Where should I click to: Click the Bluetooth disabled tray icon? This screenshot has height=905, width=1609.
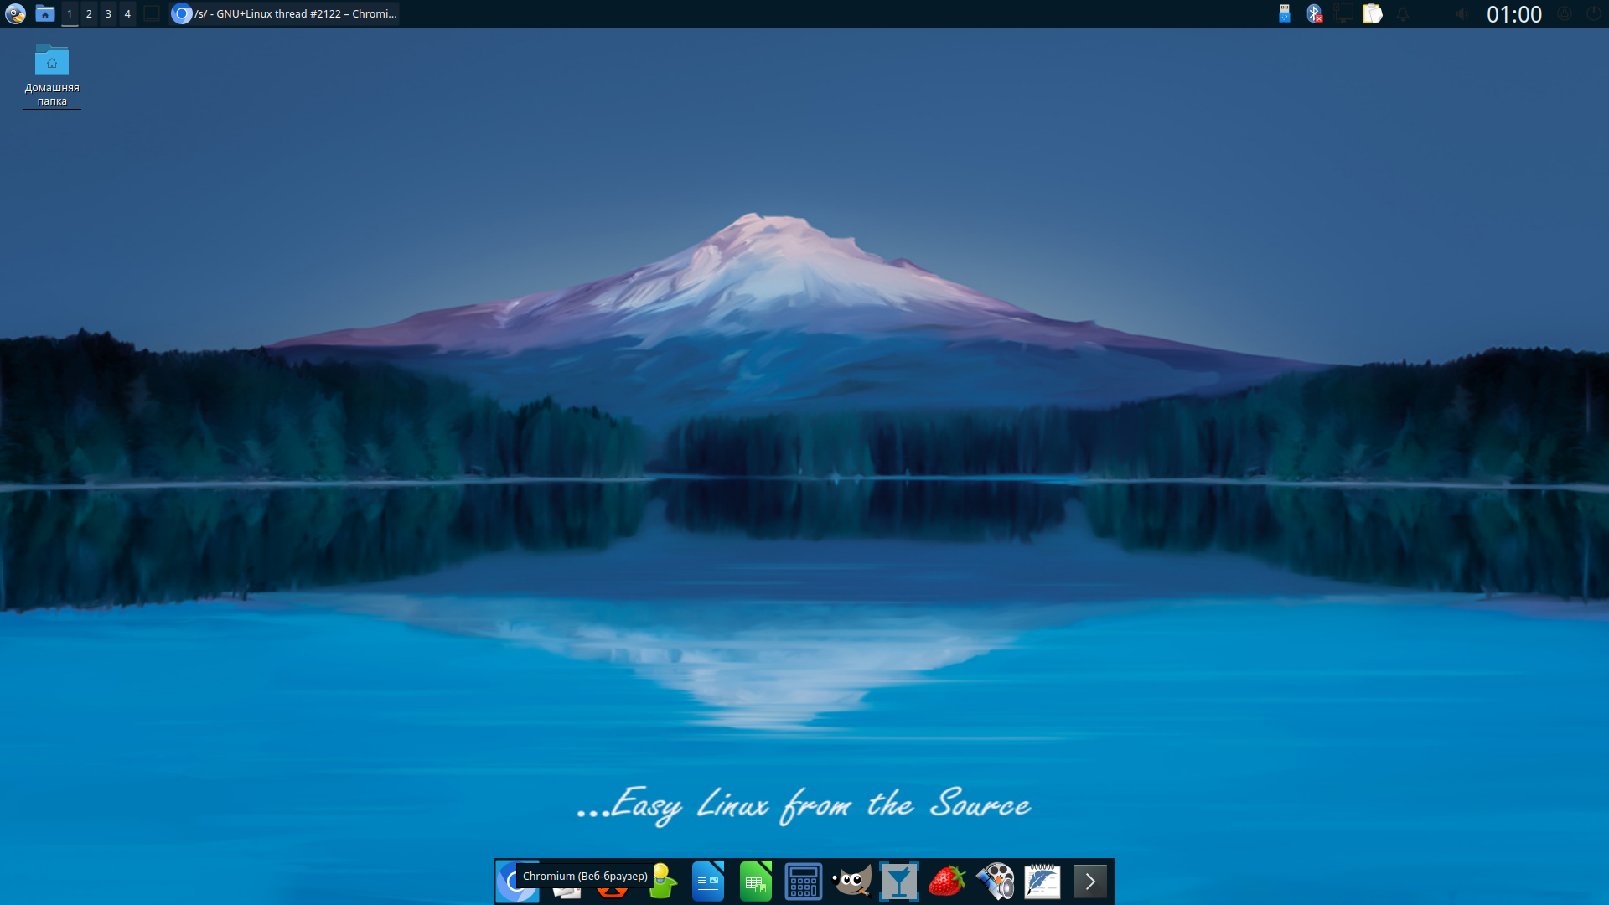1314,13
